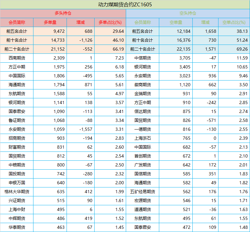This screenshot has height=232, width=250.
Task: Select the 多头持仓 section header
Action: click(63, 13)
